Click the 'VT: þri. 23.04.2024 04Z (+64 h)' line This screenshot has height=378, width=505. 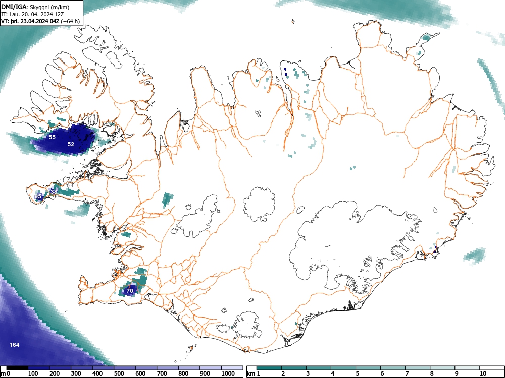(x=40, y=22)
